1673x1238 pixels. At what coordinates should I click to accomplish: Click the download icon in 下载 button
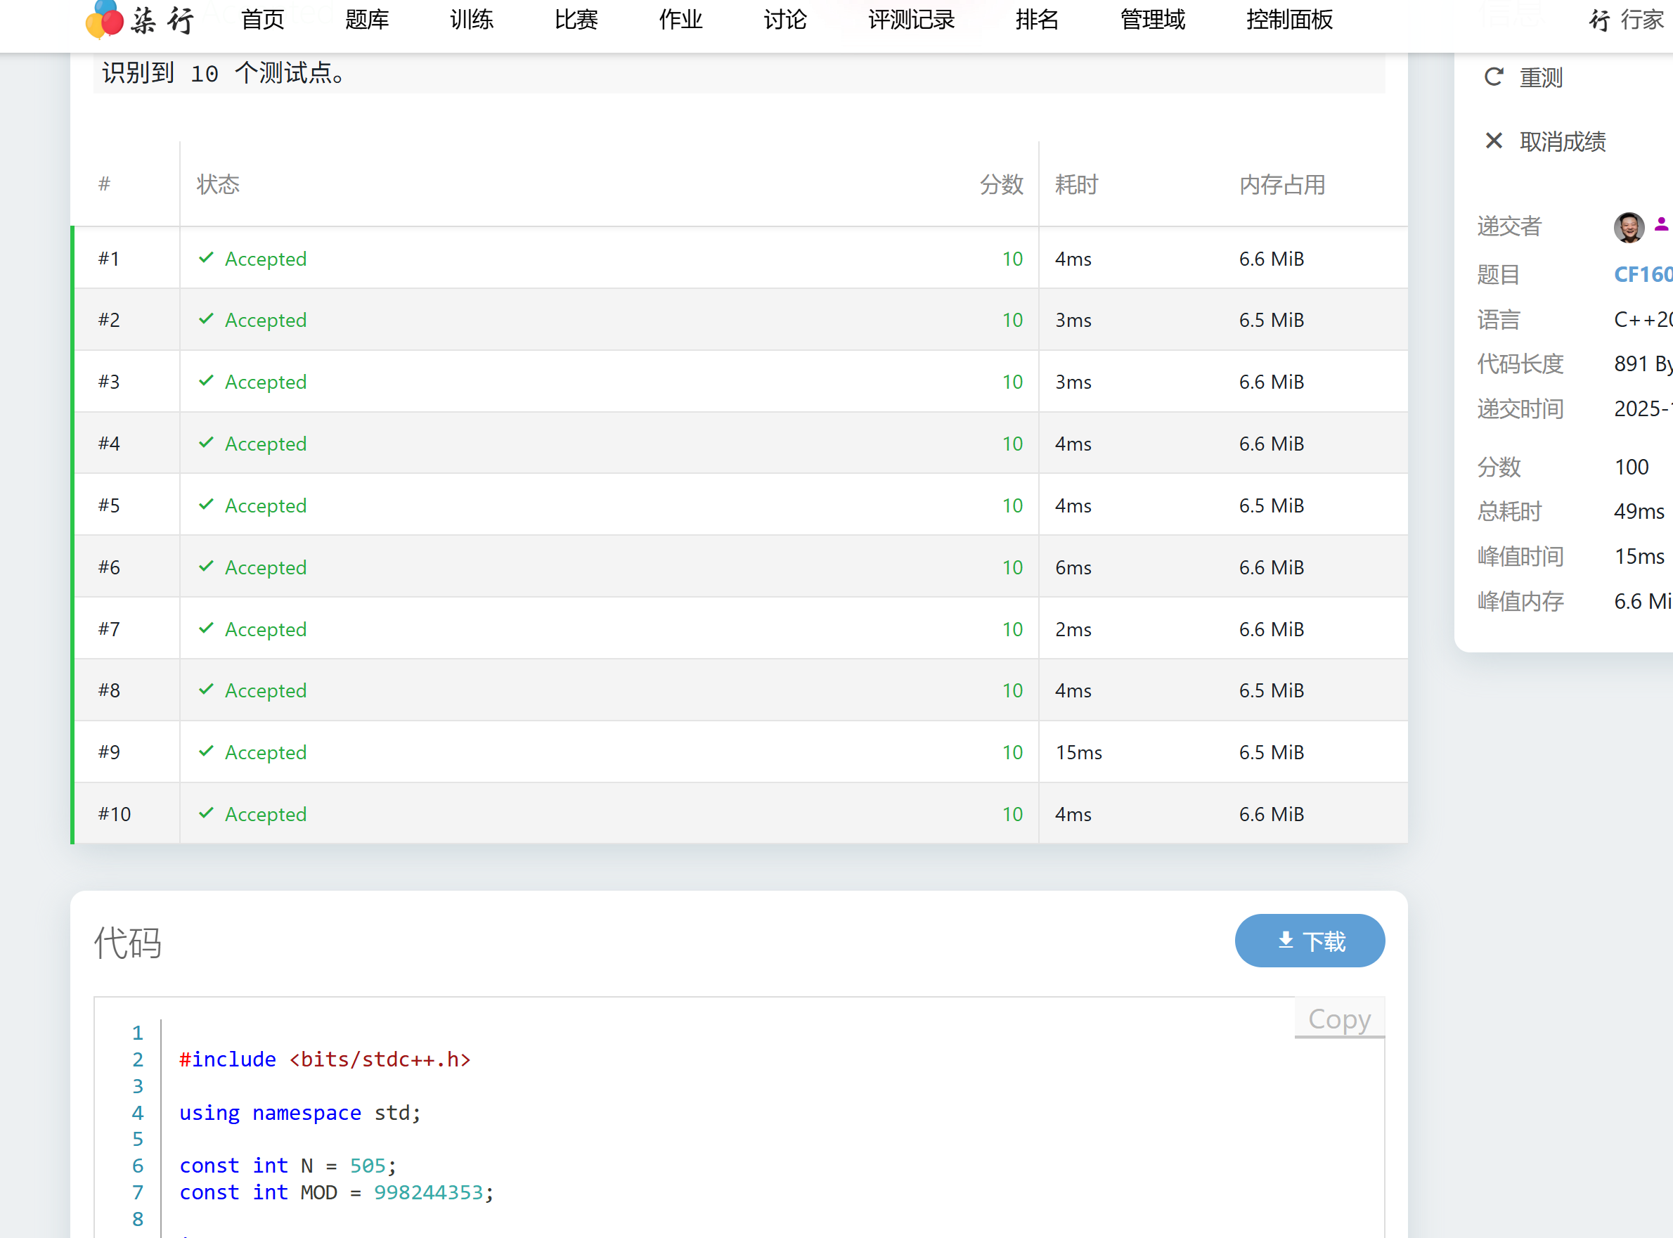tap(1285, 941)
